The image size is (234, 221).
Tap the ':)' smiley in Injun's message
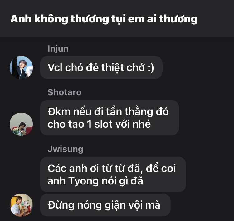coord(151,68)
